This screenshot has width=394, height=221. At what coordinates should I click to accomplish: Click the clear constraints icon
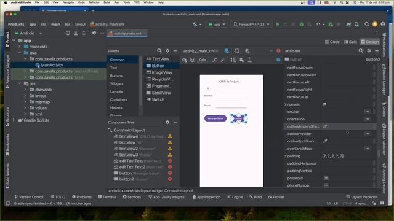pyautogui.click(x=214, y=60)
